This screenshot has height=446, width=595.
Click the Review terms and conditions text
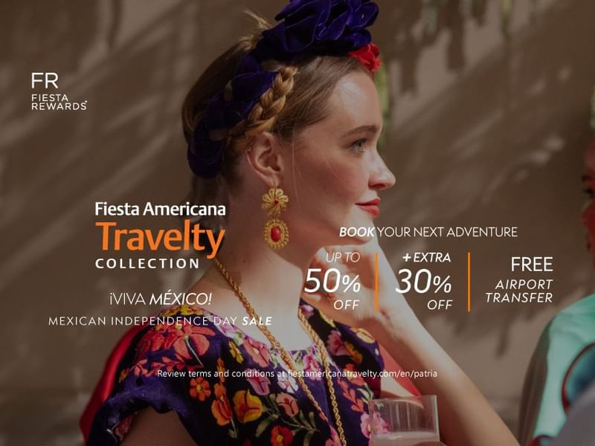216,374
